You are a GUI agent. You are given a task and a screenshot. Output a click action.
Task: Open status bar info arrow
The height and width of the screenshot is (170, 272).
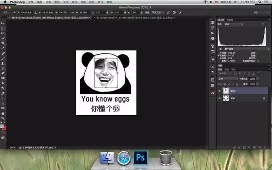point(55,148)
